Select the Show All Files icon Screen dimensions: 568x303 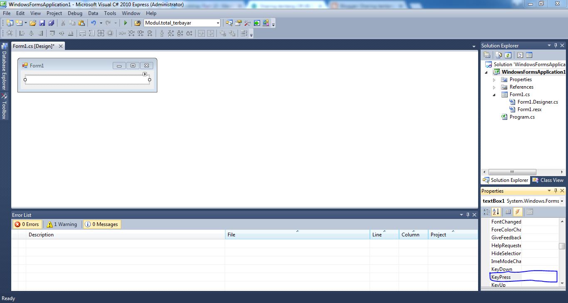click(x=499, y=55)
